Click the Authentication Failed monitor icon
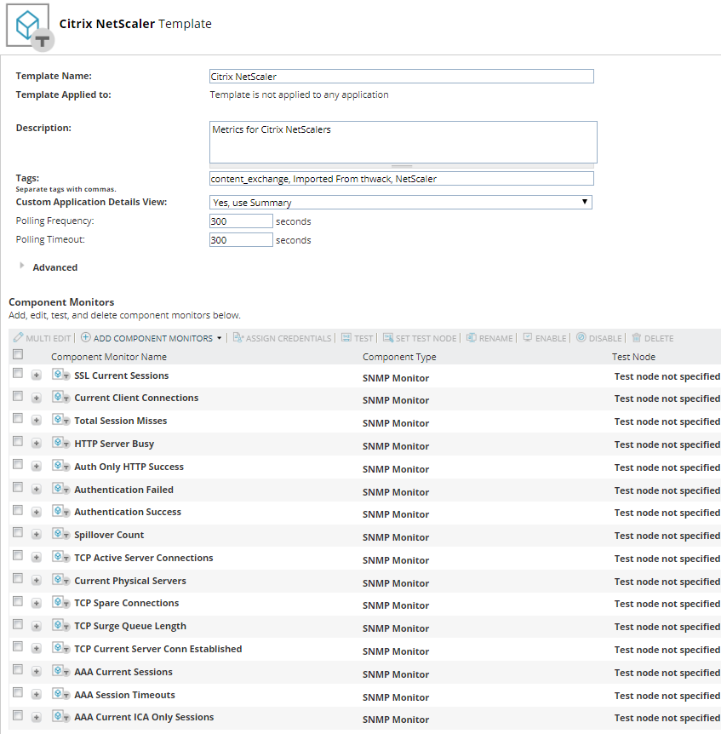Screen dimensions: 721x734 tap(60, 488)
